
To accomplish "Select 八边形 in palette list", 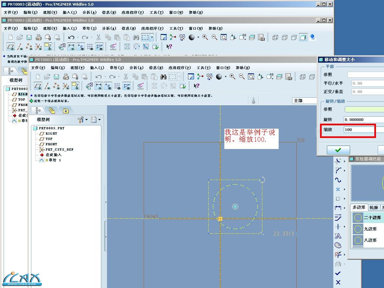I will tap(368, 240).
